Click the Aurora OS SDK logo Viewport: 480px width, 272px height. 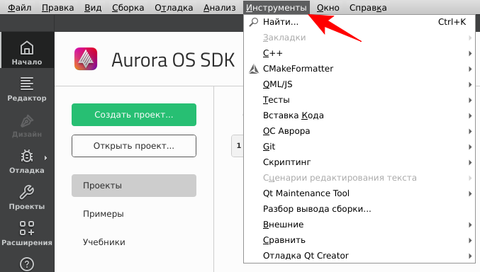coord(86,59)
